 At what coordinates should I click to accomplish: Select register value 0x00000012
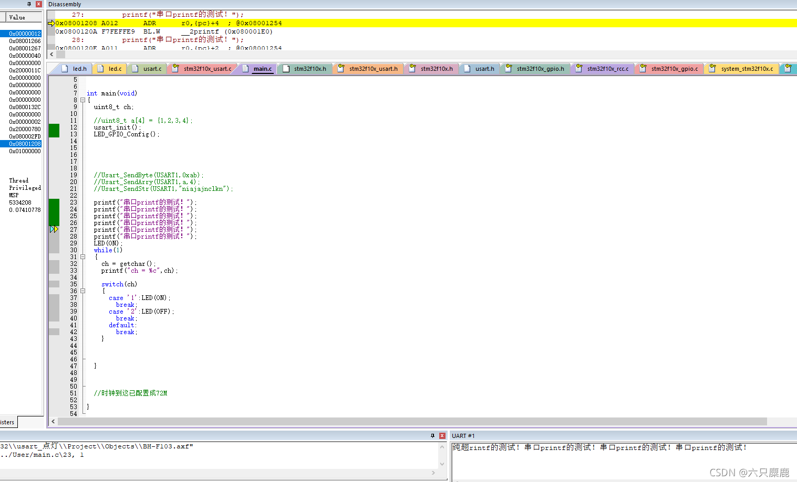[x=25, y=34]
